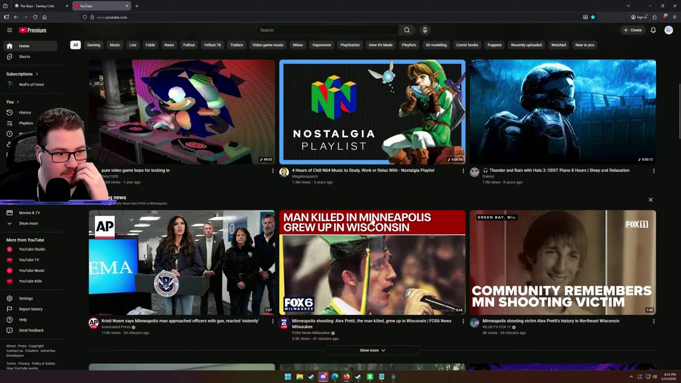Open options for Halo 3: ODST video
681x383 pixels.
click(653, 171)
